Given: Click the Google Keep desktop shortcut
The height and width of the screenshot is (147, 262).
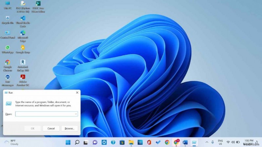Looking at the screenshot, I should click(x=23, y=50).
